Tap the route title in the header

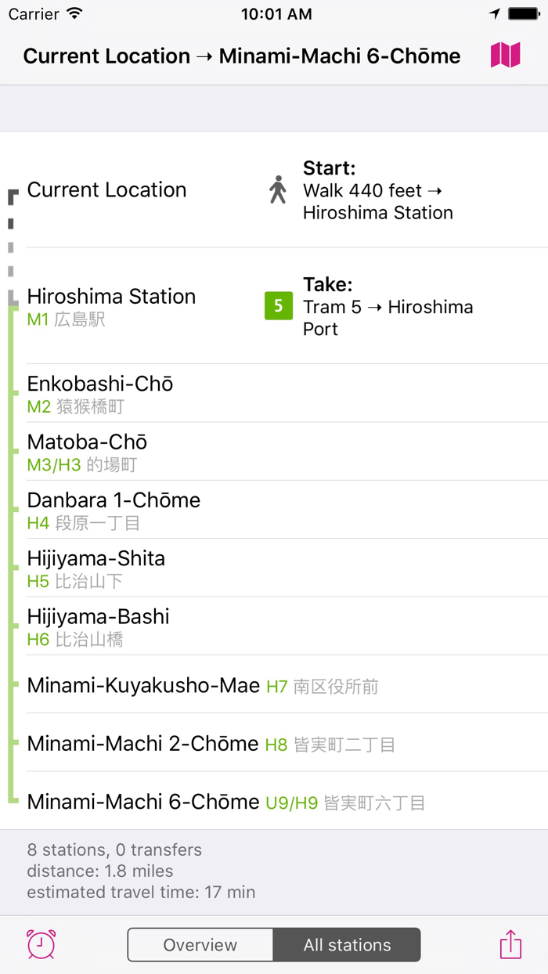pyautogui.click(x=242, y=56)
